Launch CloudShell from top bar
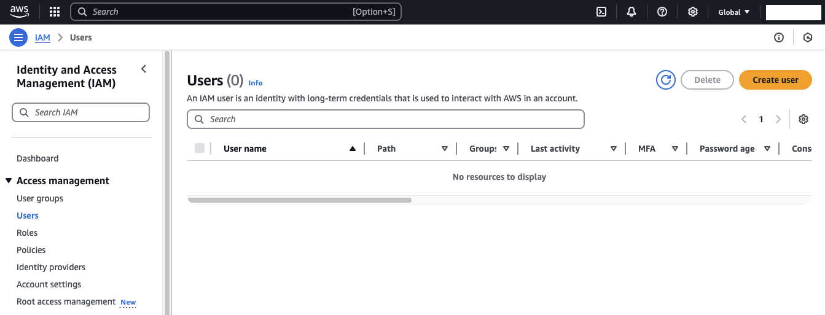Screen dimensions: 825x315 [601, 12]
